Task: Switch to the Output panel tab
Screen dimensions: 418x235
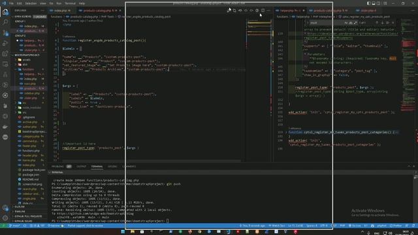Action: pos(81,166)
